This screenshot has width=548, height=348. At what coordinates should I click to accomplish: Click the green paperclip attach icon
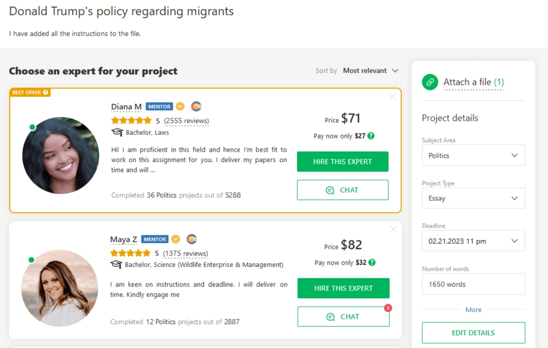click(x=430, y=82)
